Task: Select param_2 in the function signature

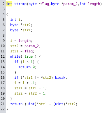Action: click(71, 4)
